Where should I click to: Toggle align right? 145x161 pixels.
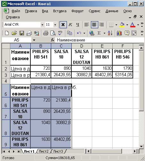tap(101, 25)
